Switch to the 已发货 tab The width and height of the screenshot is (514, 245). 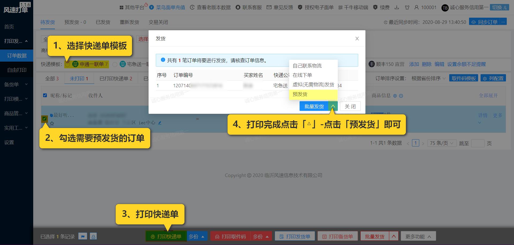click(x=103, y=22)
